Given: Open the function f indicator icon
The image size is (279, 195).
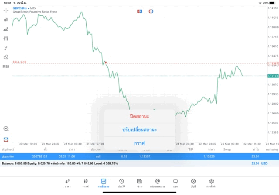Looking at the screenshot, I should point(6,48).
